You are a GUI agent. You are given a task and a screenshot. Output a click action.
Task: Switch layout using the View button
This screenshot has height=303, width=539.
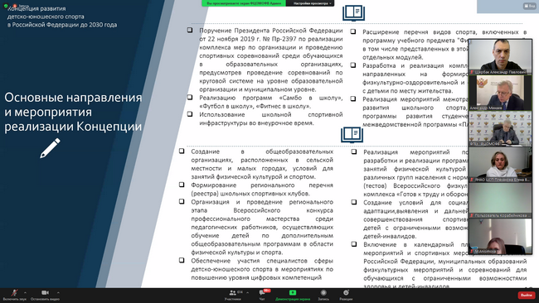pyautogui.click(x=529, y=6)
